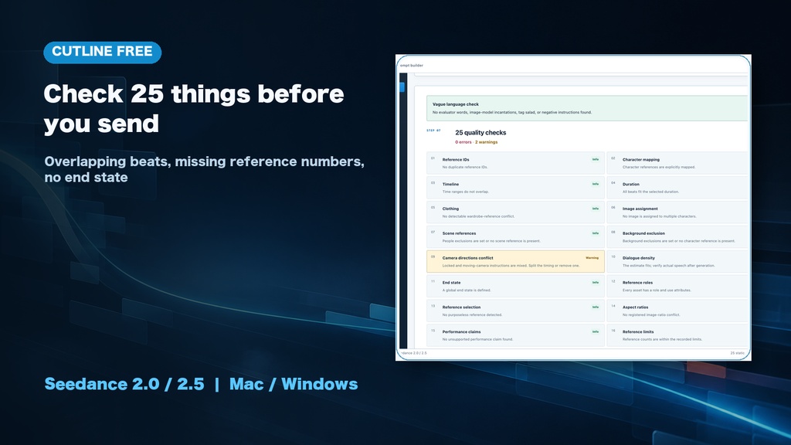Image resolution: width=791 pixels, height=445 pixels.
Task: Click the 'Check 25 things before you send' headline
Action: 194,108
